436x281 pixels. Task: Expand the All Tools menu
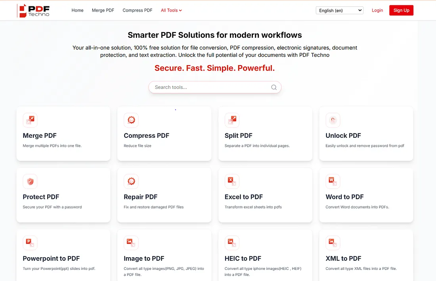coord(171,10)
